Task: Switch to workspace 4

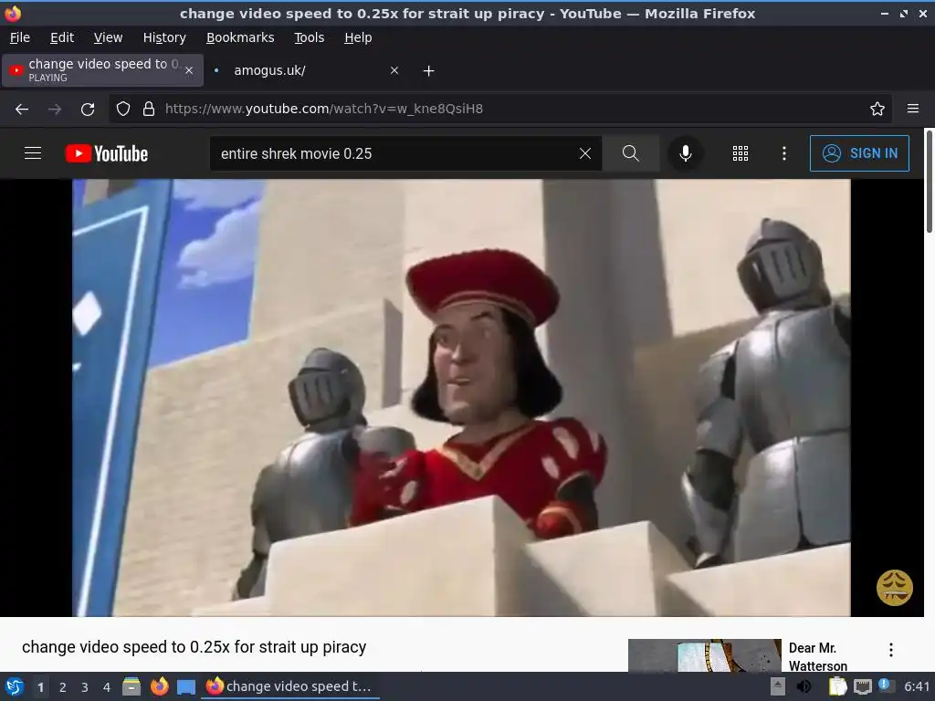Action: point(107,687)
